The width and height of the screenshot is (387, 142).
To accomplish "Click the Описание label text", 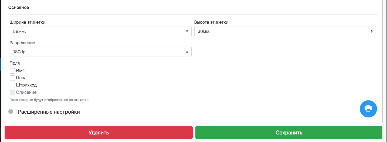I will pos(26,92).
